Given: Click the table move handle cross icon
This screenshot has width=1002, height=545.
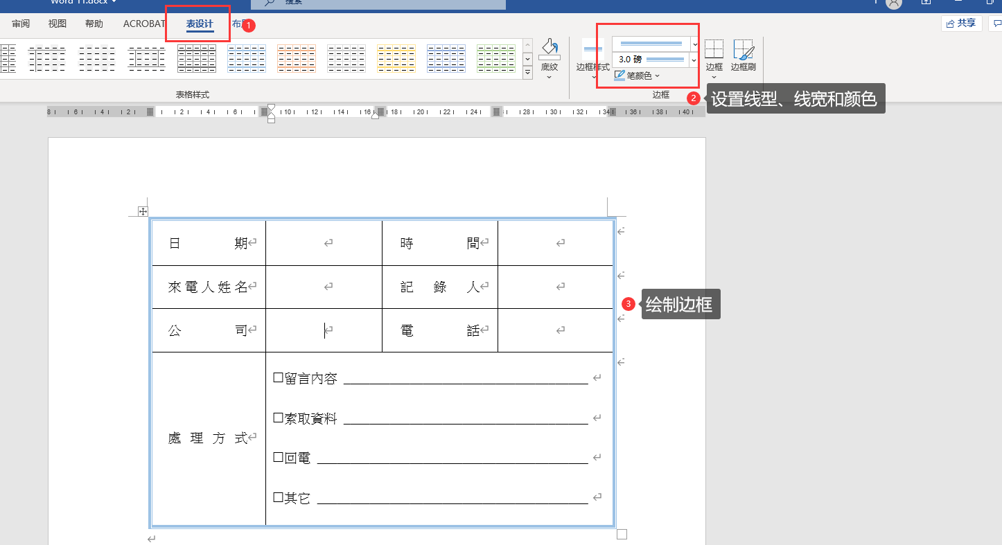Looking at the screenshot, I should pos(143,211).
